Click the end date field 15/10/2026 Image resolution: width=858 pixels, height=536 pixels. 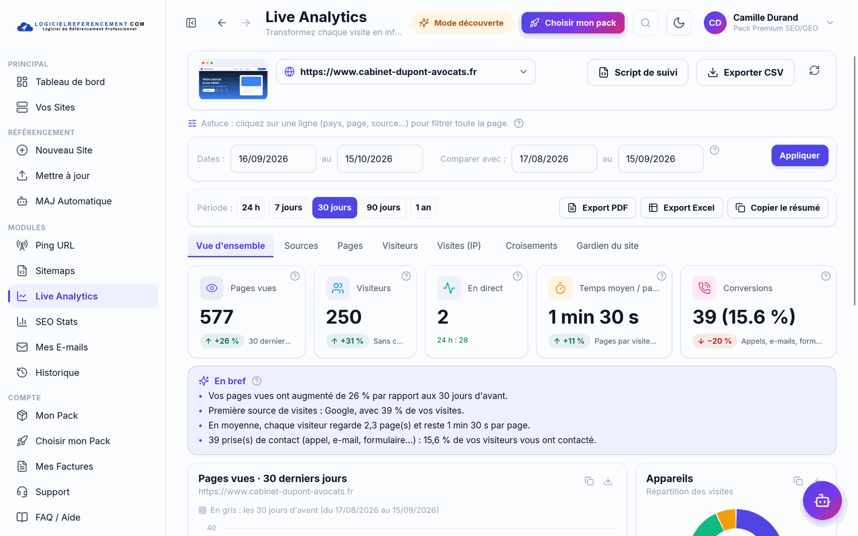380,159
